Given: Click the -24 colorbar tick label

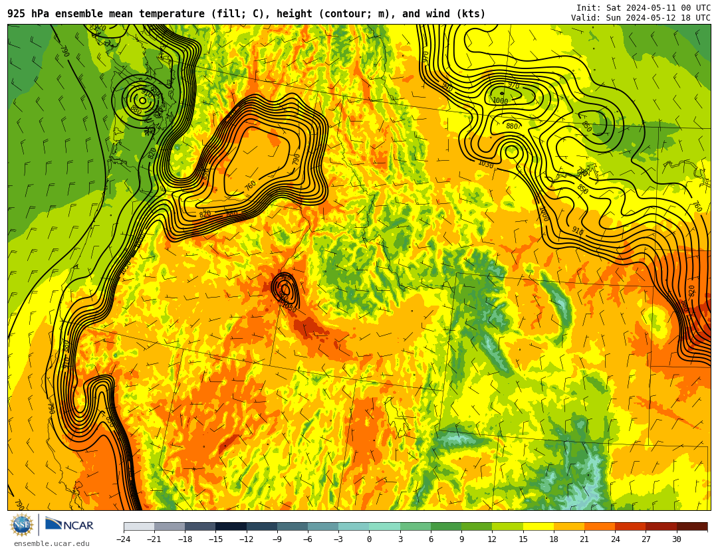Looking at the screenshot, I should [123, 539].
